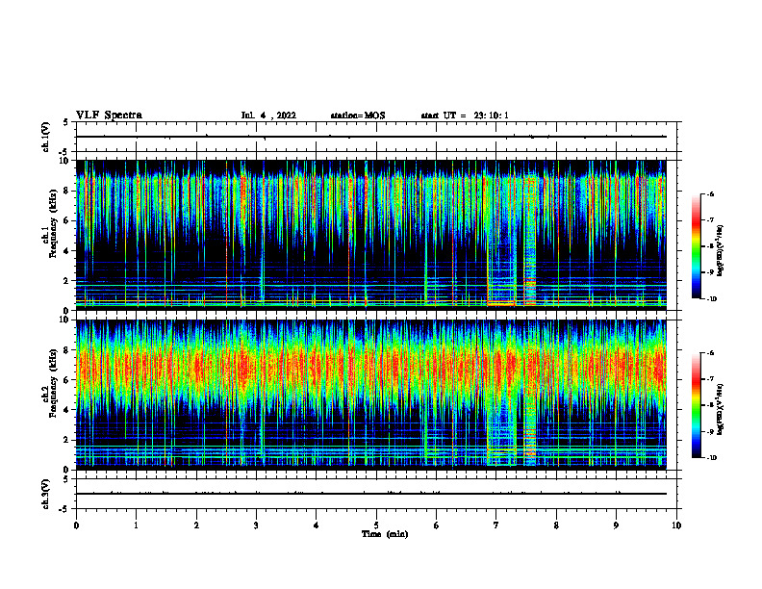Click the ch.2 spectrogram color bar

tap(696, 405)
